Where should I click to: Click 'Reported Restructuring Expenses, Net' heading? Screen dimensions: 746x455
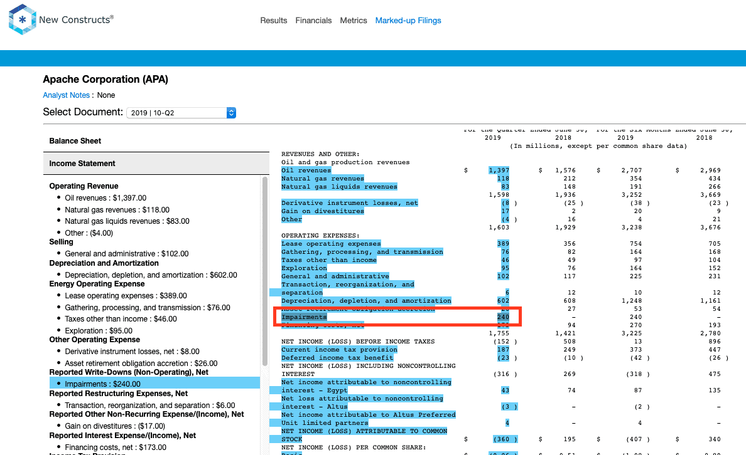(x=119, y=394)
